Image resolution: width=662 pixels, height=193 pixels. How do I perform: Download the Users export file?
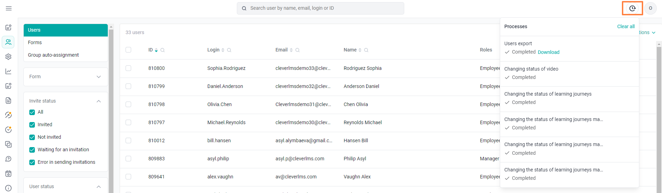point(549,52)
